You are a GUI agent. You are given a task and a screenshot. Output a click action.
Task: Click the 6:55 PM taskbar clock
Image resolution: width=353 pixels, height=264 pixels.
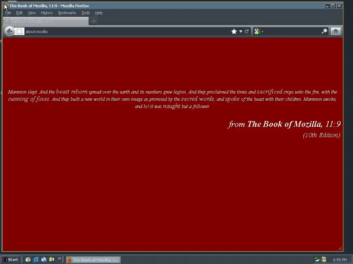click(x=340, y=260)
